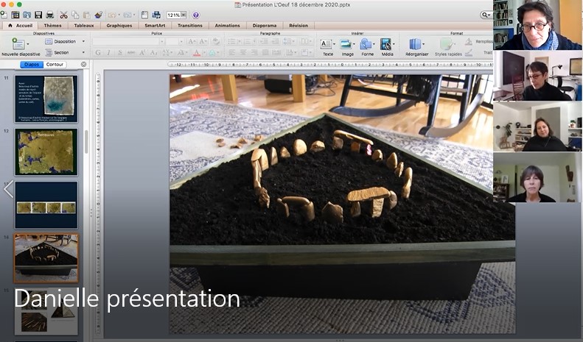The width and height of the screenshot is (583, 342).
Task: Open the Help question mark icon
Action: pos(195,15)
